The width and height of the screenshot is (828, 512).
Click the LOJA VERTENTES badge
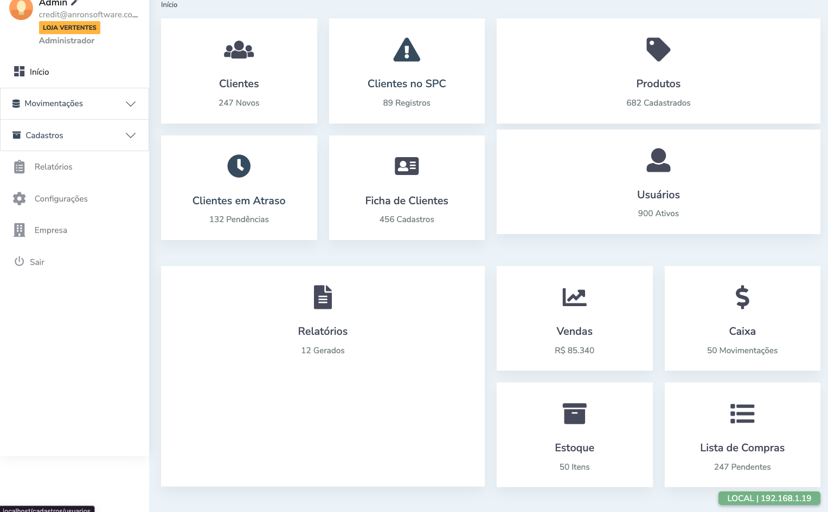pyautogui.click(x=69, y=28)
